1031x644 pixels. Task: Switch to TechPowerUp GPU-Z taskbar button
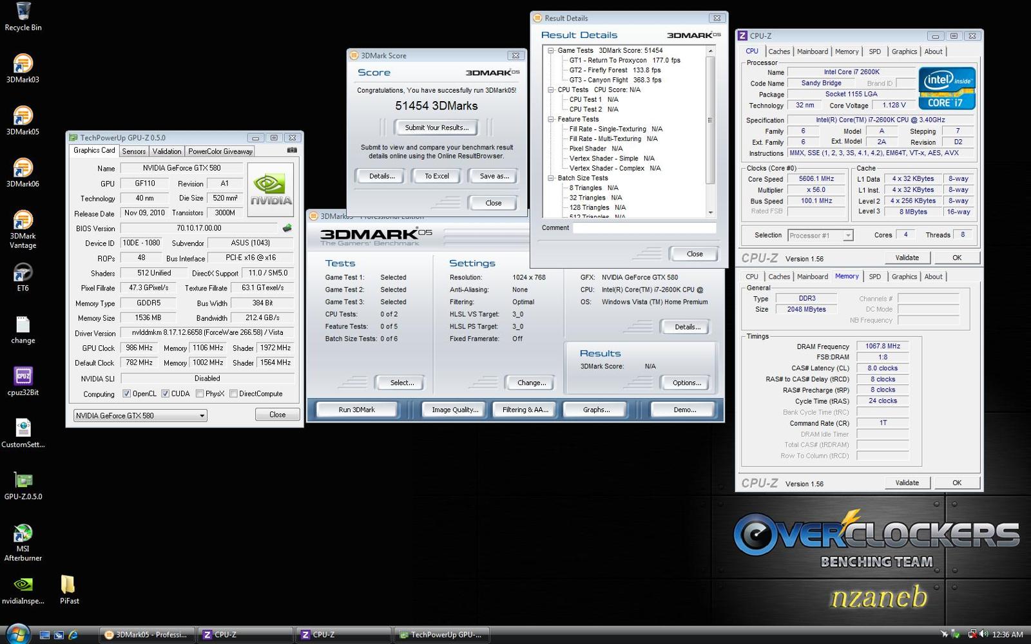(441, 635)
